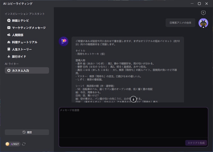The height and width of the screenshot is (152, 213).
Task: Click the 登場人物 heading in response
Action: coord(80,60)
